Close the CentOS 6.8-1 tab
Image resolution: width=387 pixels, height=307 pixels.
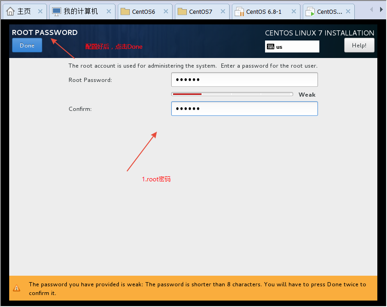pyautogui.click(x=294, y=12)
